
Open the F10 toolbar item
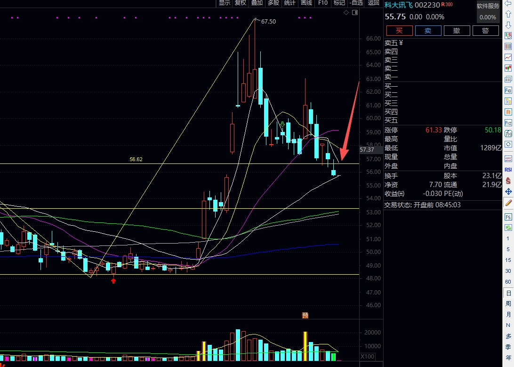(323, 3)
